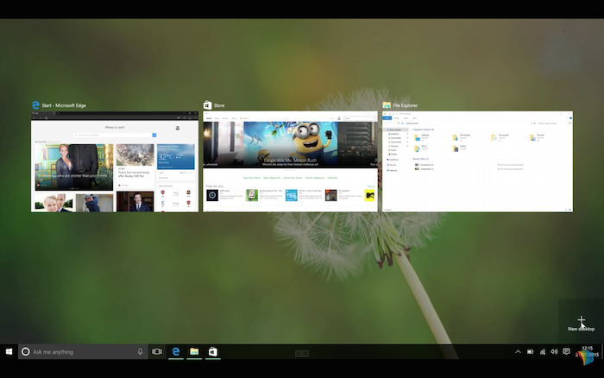The image size is (604, 378).
Task: Launch the Store icon on the taskbar
Action: click(x=212, y=352)
